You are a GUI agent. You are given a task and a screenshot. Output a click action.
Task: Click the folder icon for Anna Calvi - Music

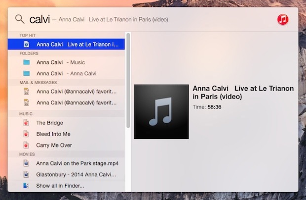pyautogui.click(x=27, y=62)
